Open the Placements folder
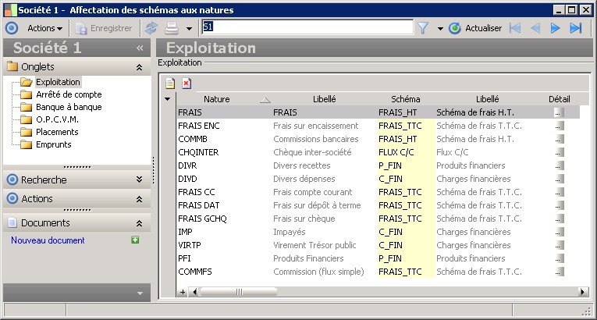This screenshot has width=597, height=320. click(56, 132)
